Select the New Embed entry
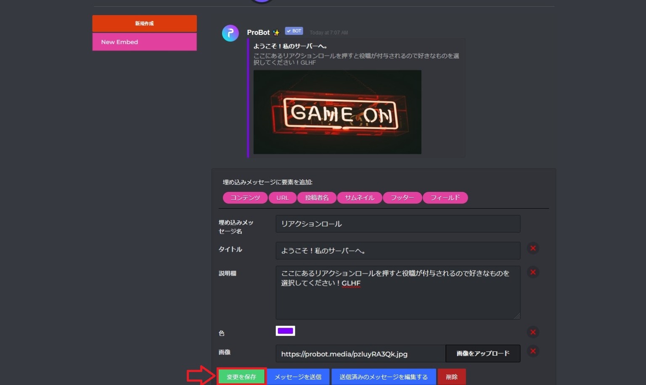Screen dimensions: 646x385 pos(144,42)
